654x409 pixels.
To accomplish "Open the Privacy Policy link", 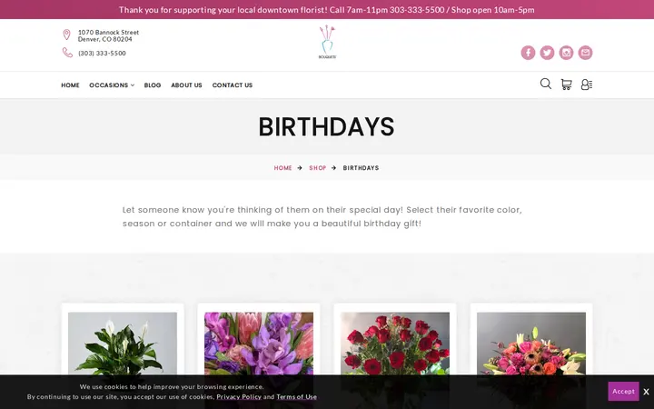I will point(239,396).
